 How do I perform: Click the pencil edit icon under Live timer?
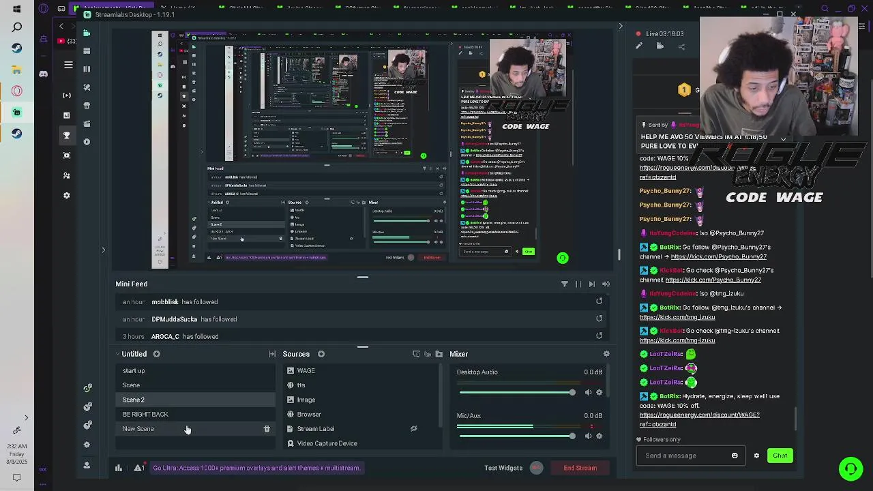coord(639,46)
